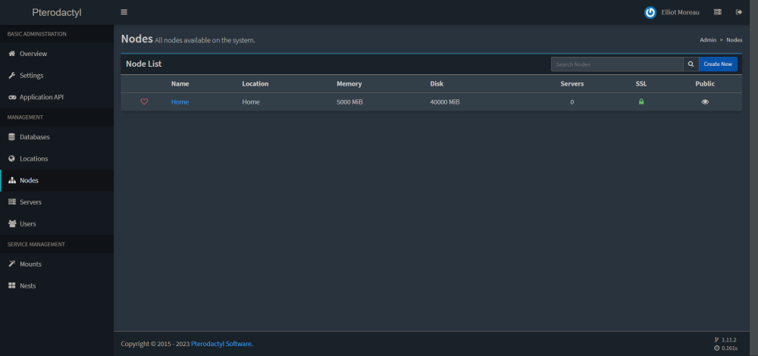Screen dimensions: 758x356
Task: Click the Admin breadcrumb link
Action: coord(708,40)
